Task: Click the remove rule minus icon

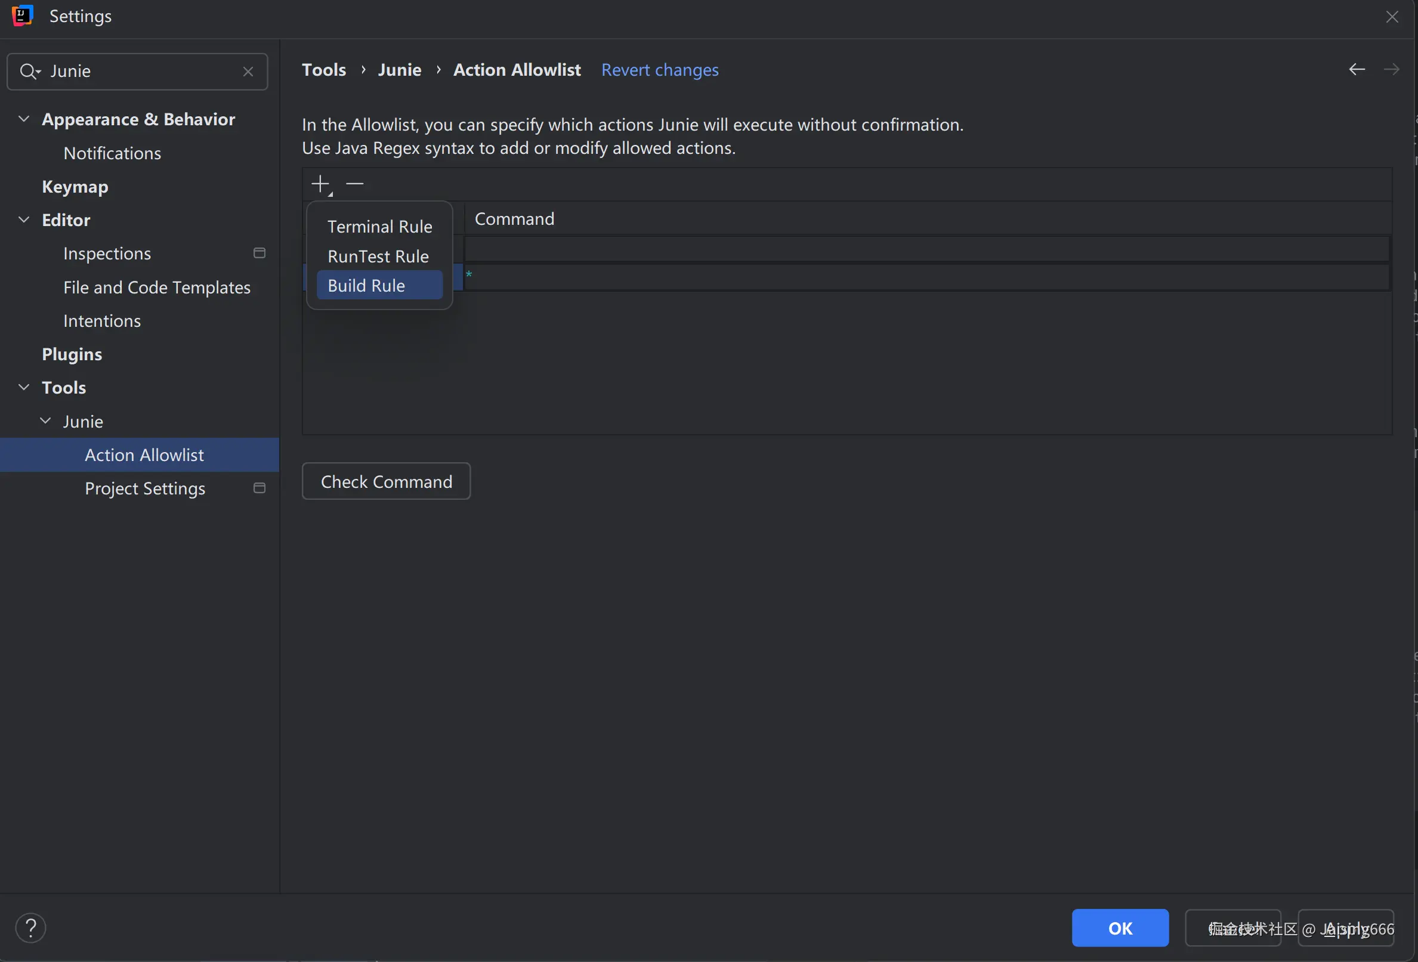Action: click(354, 184)
